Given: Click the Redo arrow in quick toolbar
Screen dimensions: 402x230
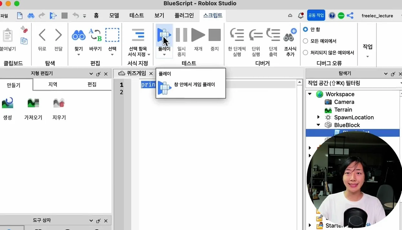Looking at the screenshot, I should coord(42,15).
